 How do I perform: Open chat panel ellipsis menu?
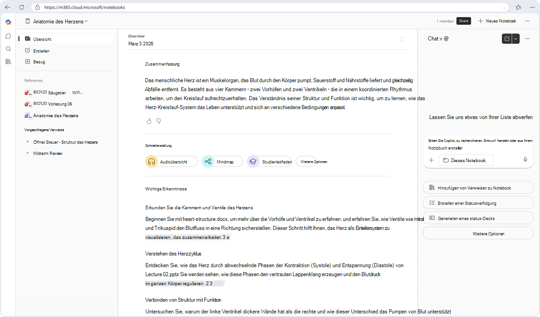point(527,39)
